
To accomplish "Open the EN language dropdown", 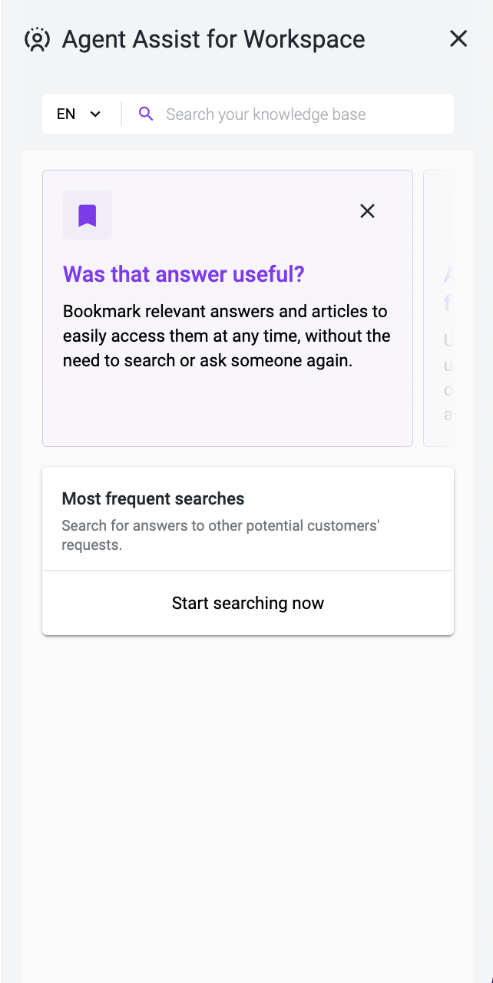I will 79,114.
